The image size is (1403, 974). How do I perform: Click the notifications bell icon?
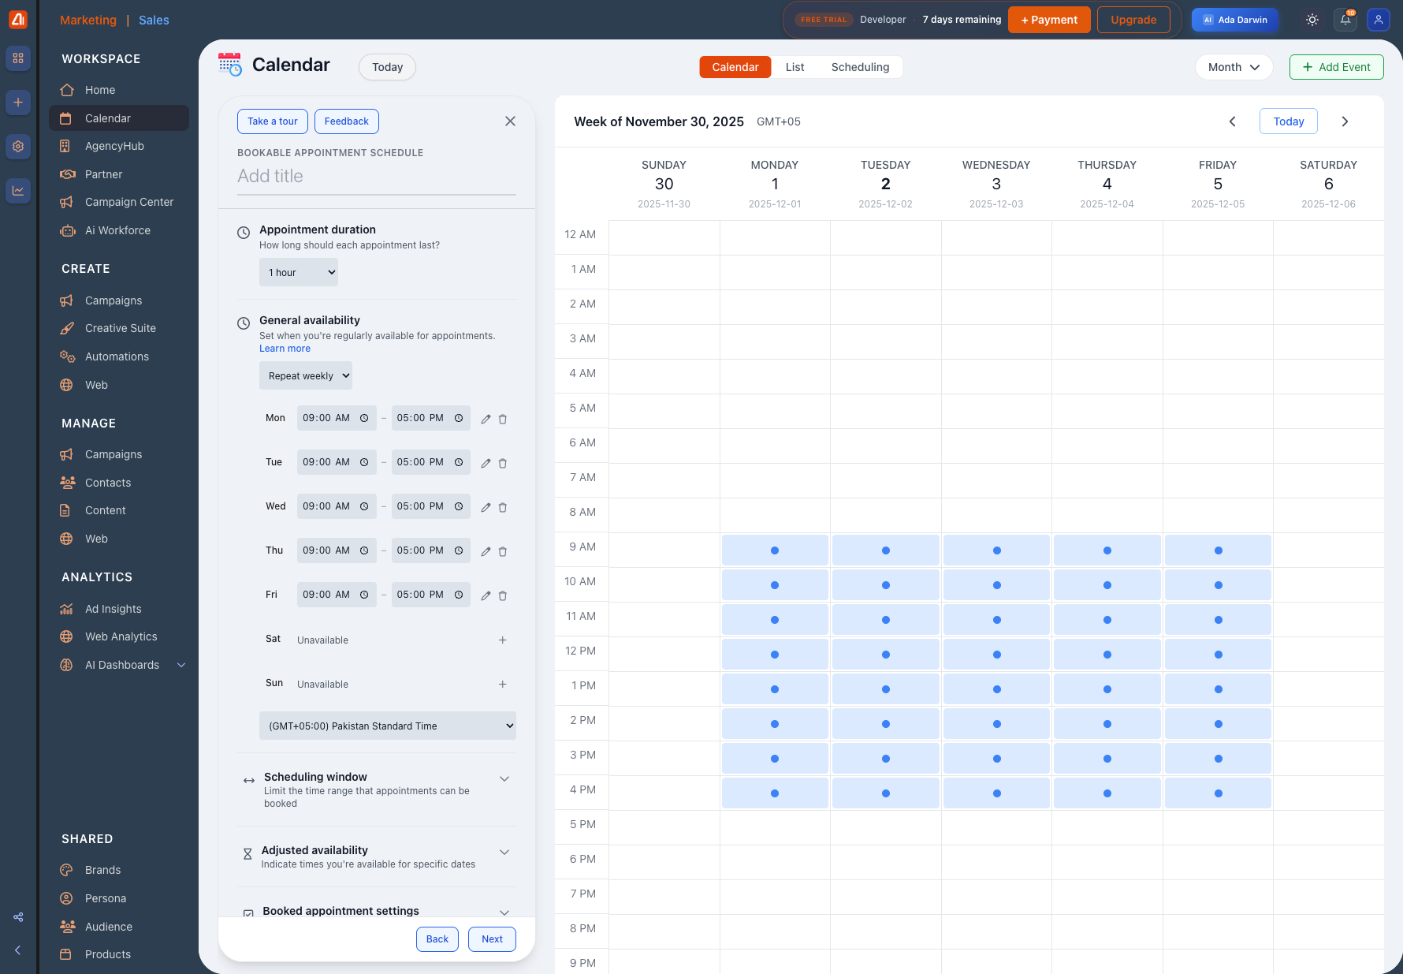[1345, 20]
